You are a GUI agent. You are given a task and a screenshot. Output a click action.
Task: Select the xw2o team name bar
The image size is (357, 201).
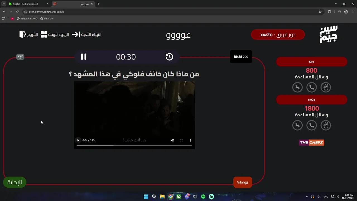(x=312, y=100)
